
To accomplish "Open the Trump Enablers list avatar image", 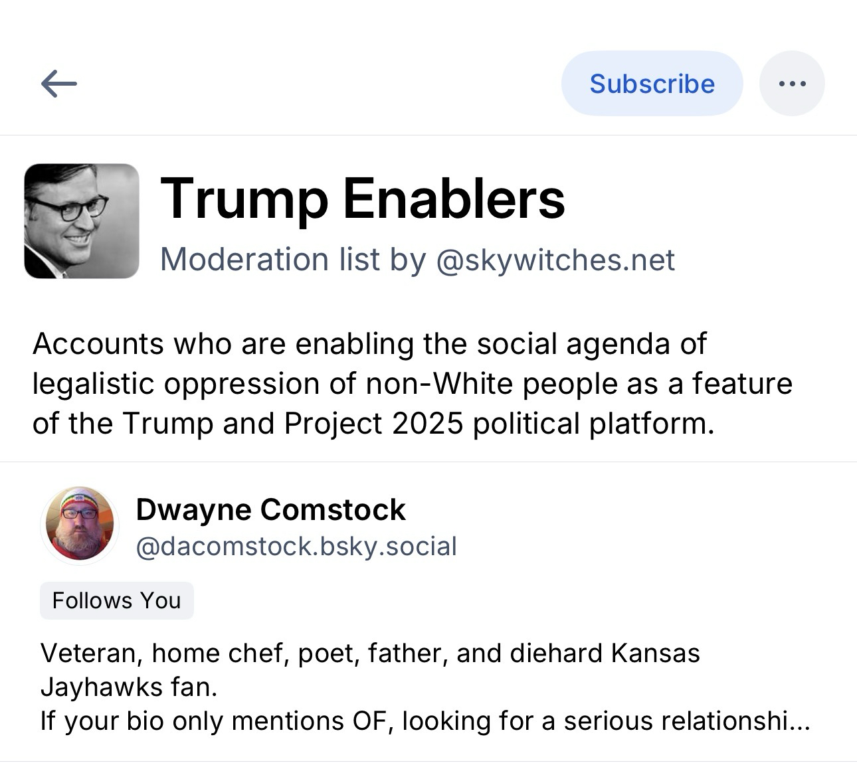I will point(82,221).
